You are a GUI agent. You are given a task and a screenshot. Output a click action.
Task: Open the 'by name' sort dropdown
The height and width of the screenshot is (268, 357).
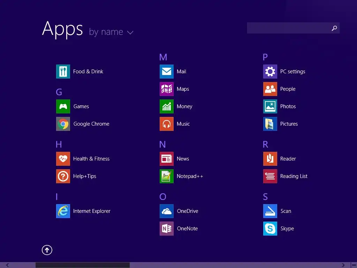coord(111,32)
